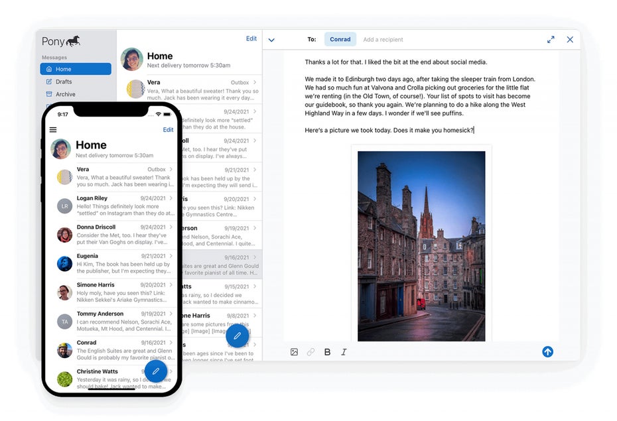Collapse the compose pane with the chevron
Image resolution: width=617 pixels, height=421 pixels.
[x=271, y=40]
